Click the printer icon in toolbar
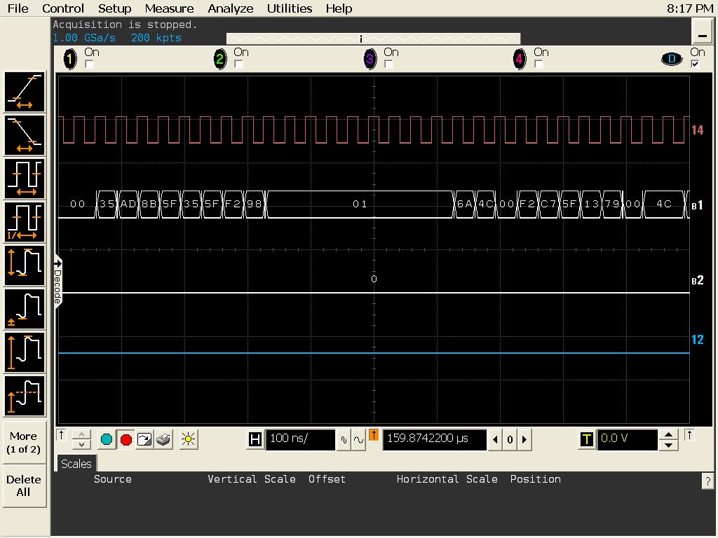Viewport: 718px width, 538px height. pos(163,440)
